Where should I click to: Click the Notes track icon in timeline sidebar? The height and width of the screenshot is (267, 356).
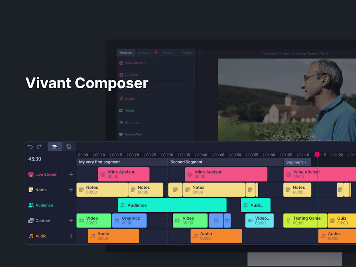tap(31, 190)
